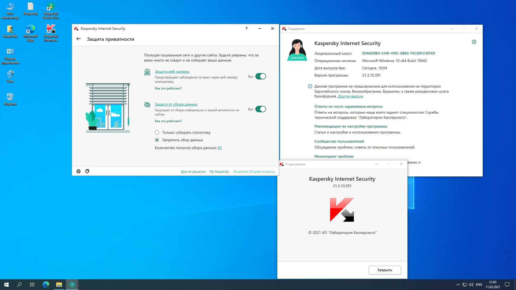The image size is (516, 290).
Task: Click Microsoft Windows 10 x64 Build 19042 text
Action: coord(395,61)
